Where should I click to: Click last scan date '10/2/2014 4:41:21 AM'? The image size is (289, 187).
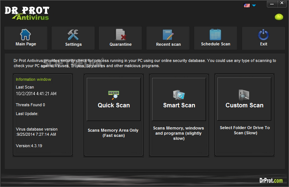pyautogui.click(x=36, y=94)
